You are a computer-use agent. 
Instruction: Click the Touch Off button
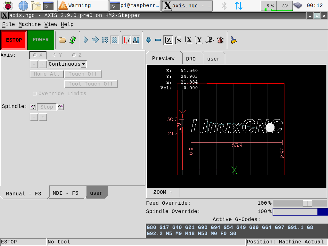83,74
